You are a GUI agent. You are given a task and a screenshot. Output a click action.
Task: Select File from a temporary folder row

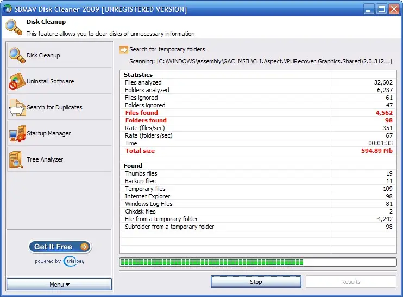258,219
